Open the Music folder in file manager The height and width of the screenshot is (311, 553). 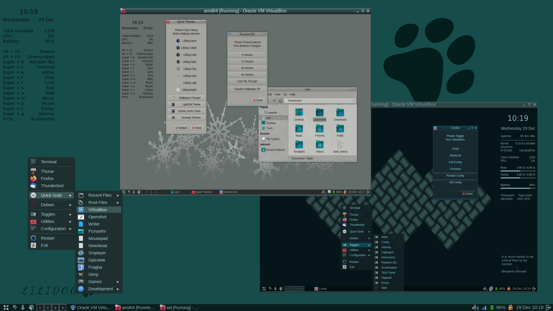[x=299, y=131]
